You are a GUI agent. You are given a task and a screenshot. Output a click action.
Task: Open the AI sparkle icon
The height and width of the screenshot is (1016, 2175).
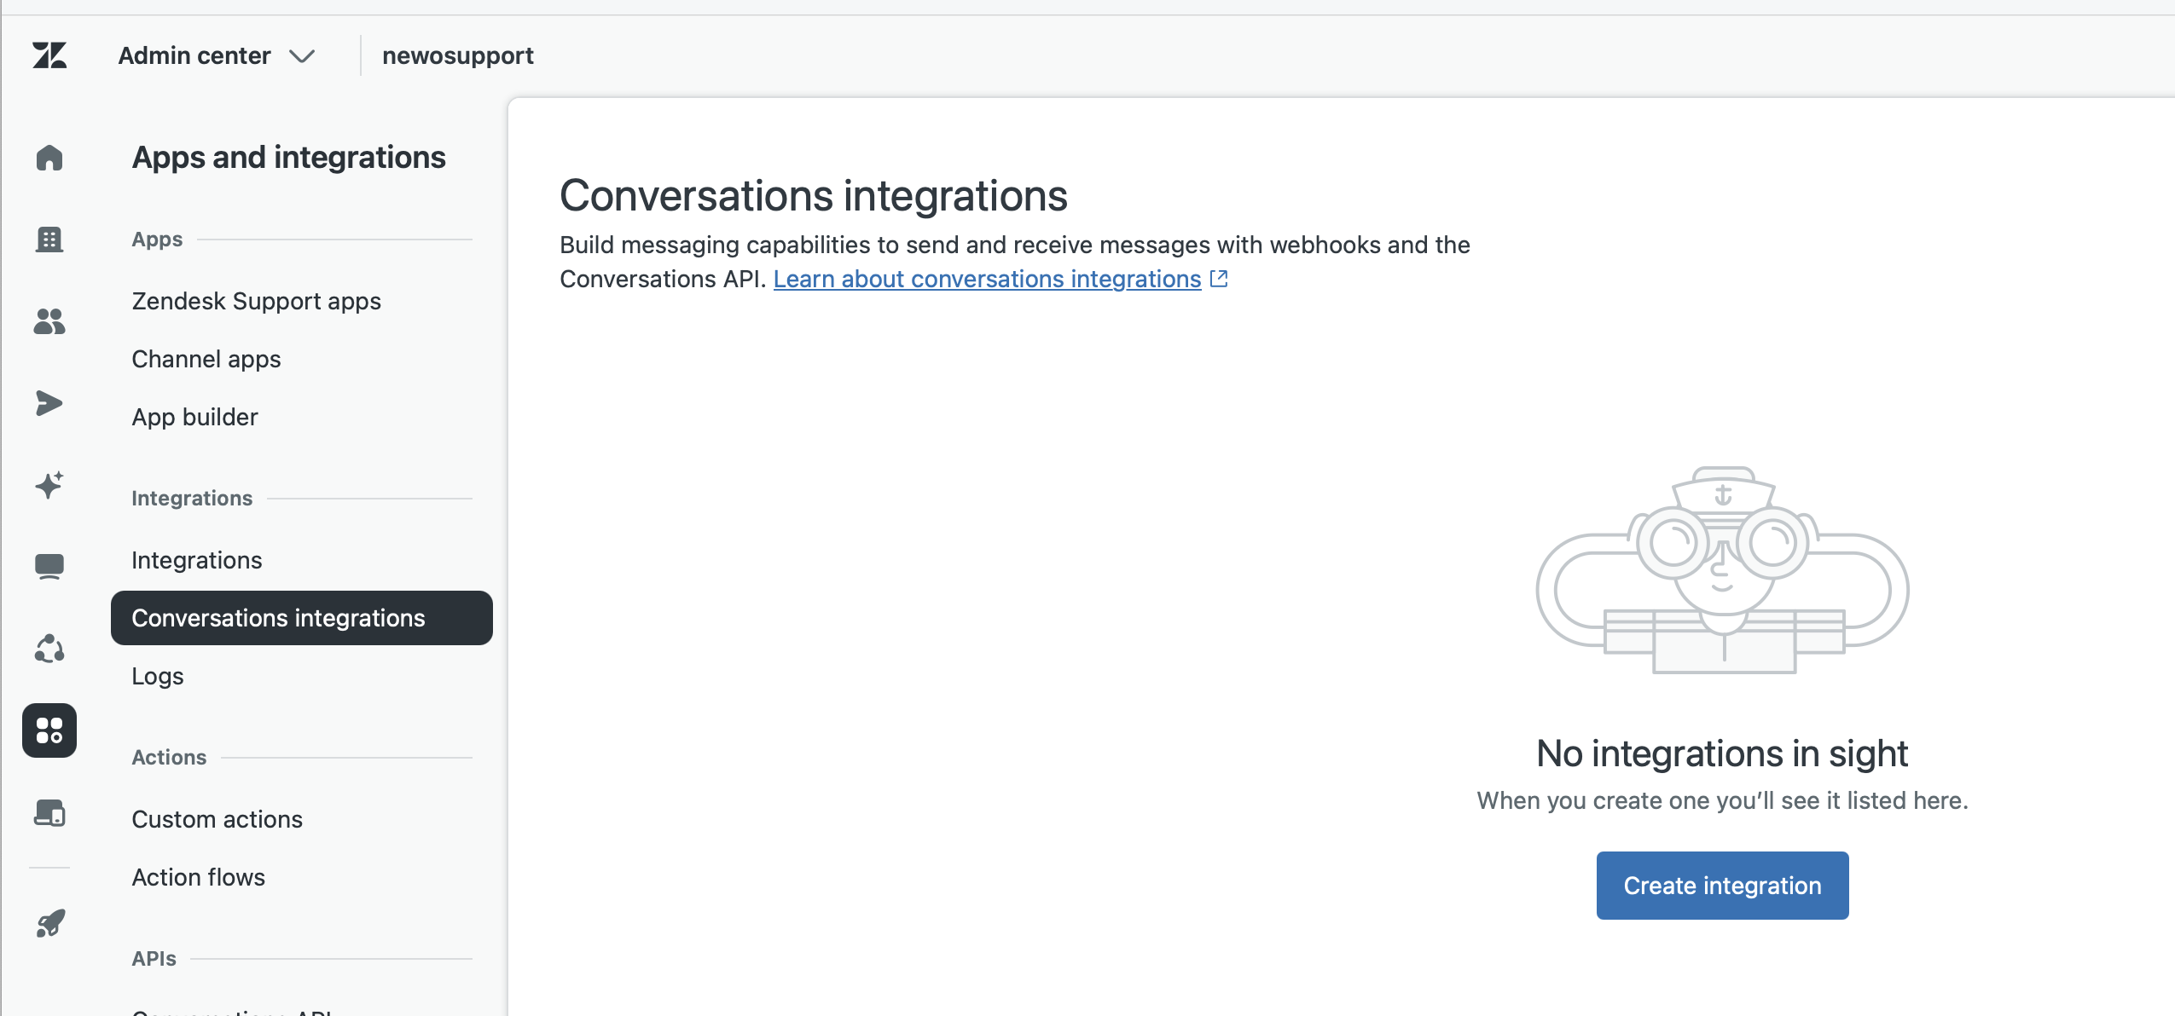(49, 485)
